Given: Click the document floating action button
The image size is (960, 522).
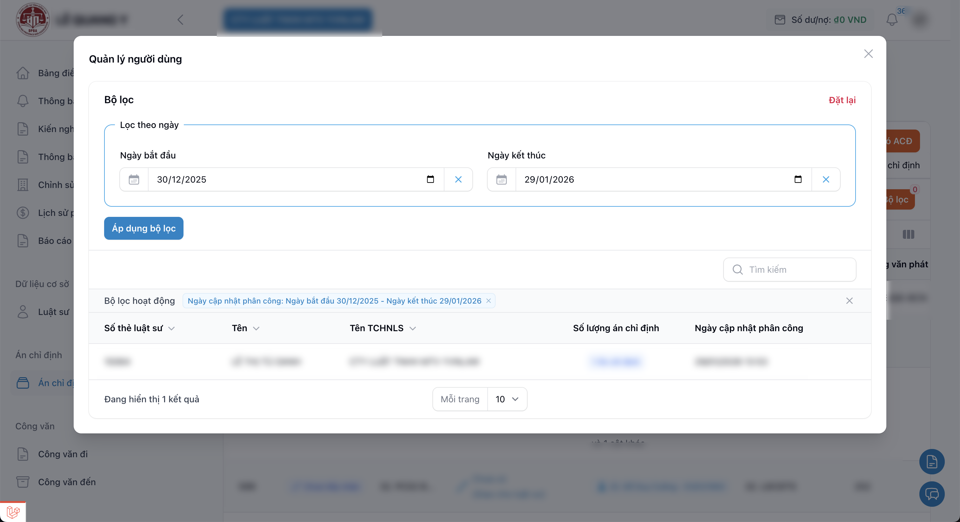Looking at the screenshot, I should pyautogui.click(x=931, y=462).
